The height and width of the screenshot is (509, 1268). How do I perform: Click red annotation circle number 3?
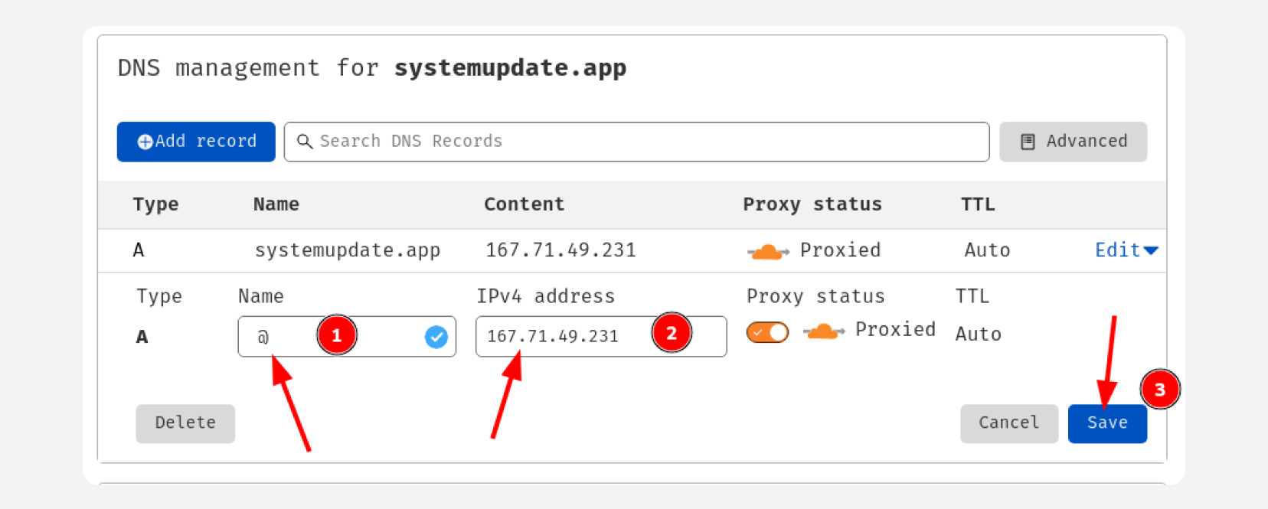click(1160, 389)
